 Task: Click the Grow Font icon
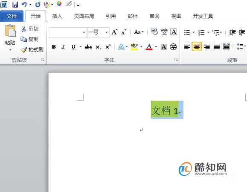click(115, 32)
